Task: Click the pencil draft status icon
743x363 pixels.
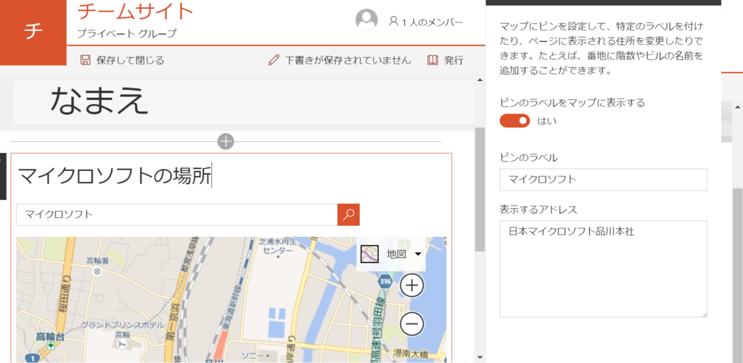Action: [x=274, y=60]
